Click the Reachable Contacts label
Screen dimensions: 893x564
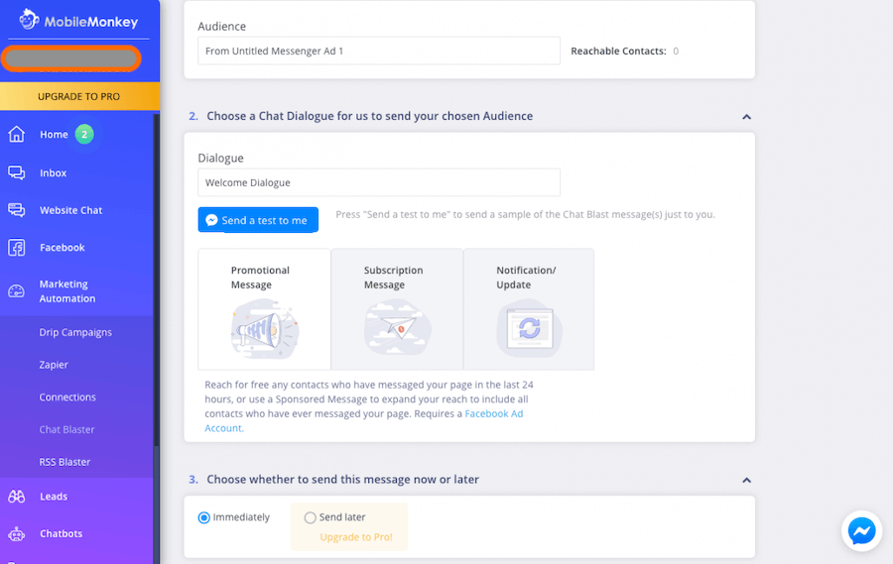pos(618,52)
